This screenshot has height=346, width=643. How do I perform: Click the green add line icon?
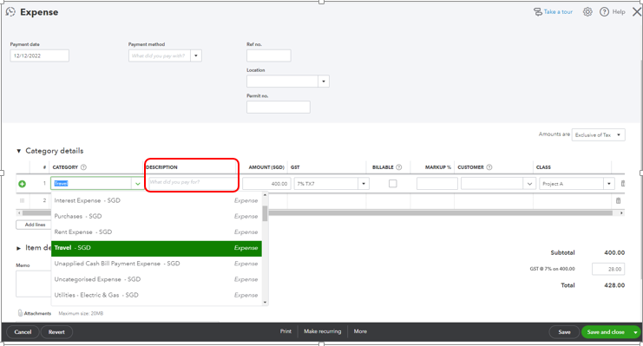pos(23,184)
